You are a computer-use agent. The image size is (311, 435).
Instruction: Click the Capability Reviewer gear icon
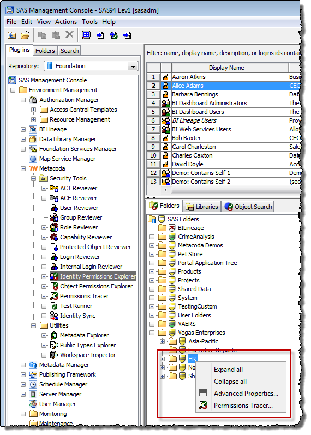click(x=54, y=237)
